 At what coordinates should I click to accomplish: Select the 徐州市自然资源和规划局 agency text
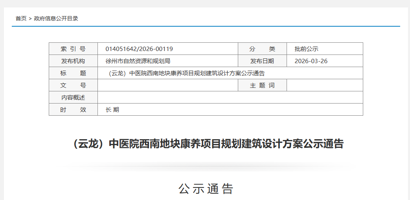pos(138,61)
